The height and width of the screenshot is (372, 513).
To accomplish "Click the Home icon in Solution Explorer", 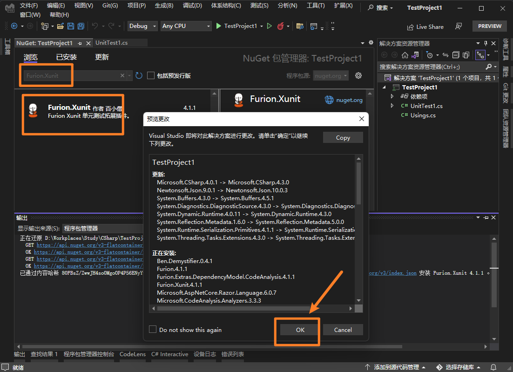I will click(405, 55).
